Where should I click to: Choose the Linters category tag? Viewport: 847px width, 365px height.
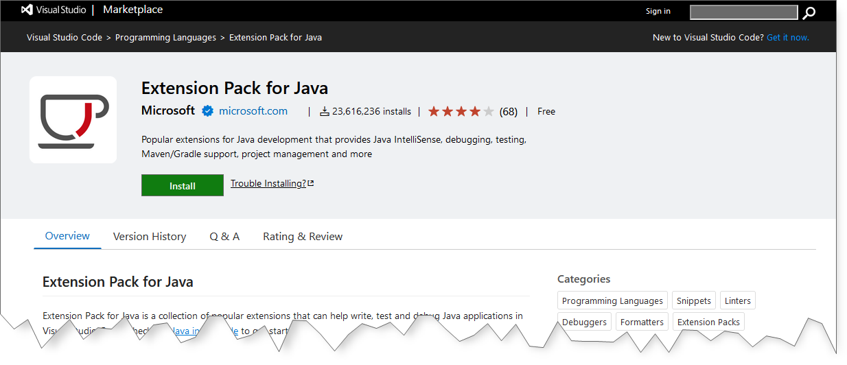pos(738,301)
